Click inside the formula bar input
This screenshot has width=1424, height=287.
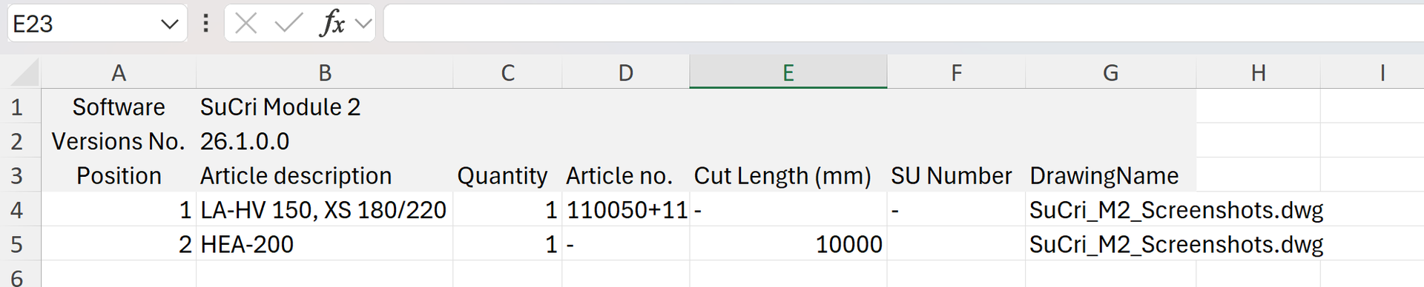(x=903, y=24)
